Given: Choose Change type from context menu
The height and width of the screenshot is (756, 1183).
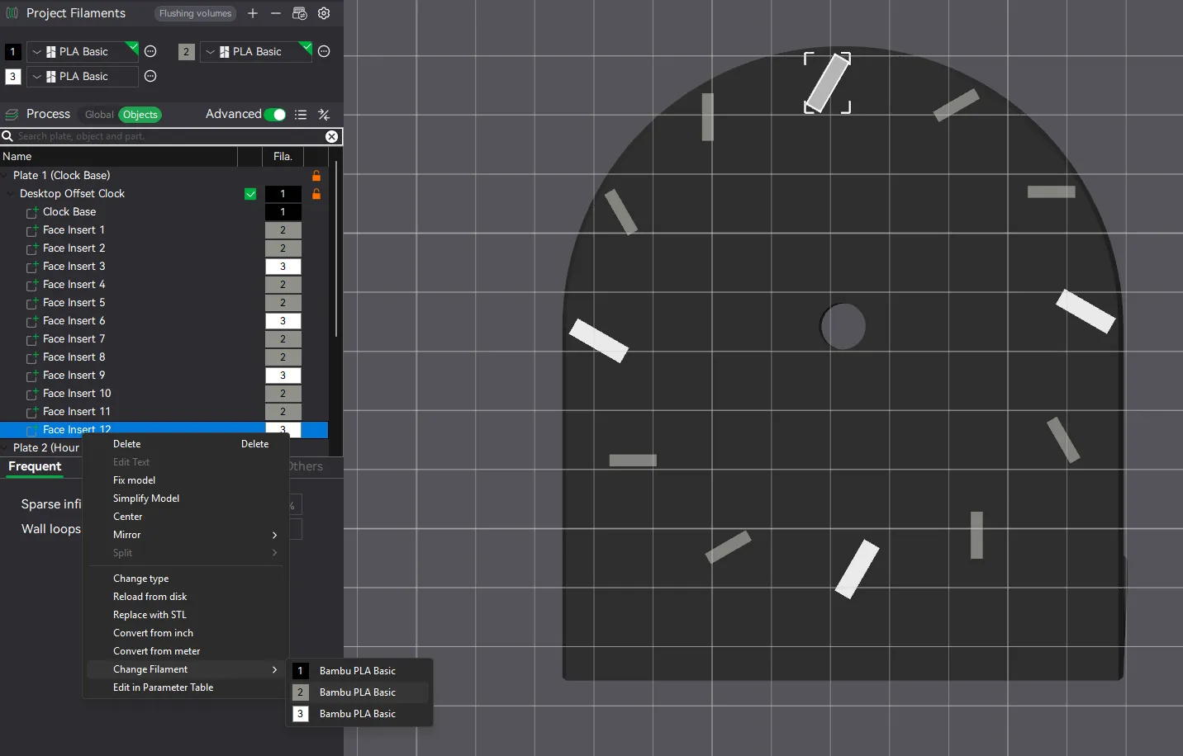Looking at the screenshot, I should pyautogui.click(x=140, y=579).
